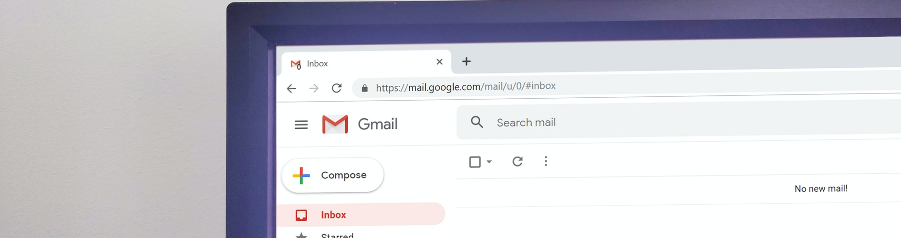This screenshot has height=238, width=901.
Task: Go forward using the browser arrow
Action: point(314,88)
